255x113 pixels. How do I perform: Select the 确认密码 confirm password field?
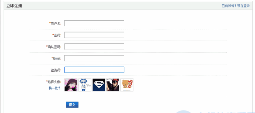[94, 47]
